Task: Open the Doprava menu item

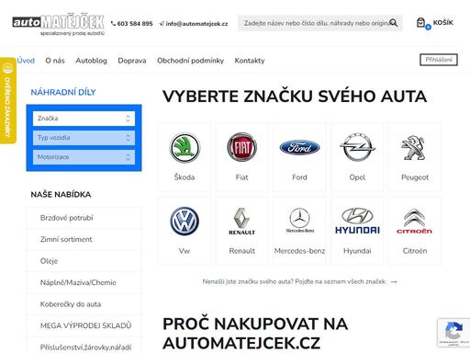Action: [132, 61]
